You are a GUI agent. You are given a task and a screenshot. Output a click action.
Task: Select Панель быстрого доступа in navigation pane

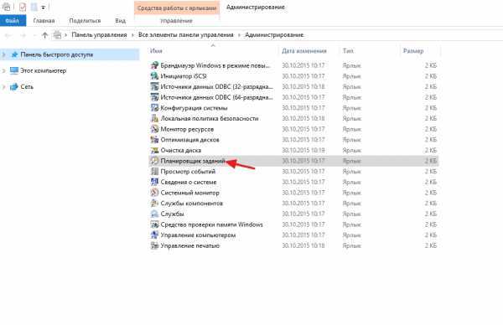(70, 54)
